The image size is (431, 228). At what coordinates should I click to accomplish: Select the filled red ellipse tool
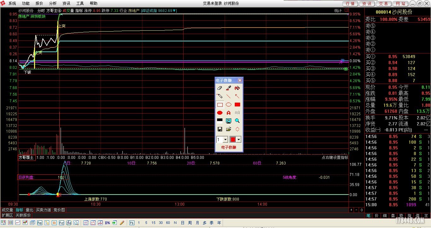coord(220,113)
